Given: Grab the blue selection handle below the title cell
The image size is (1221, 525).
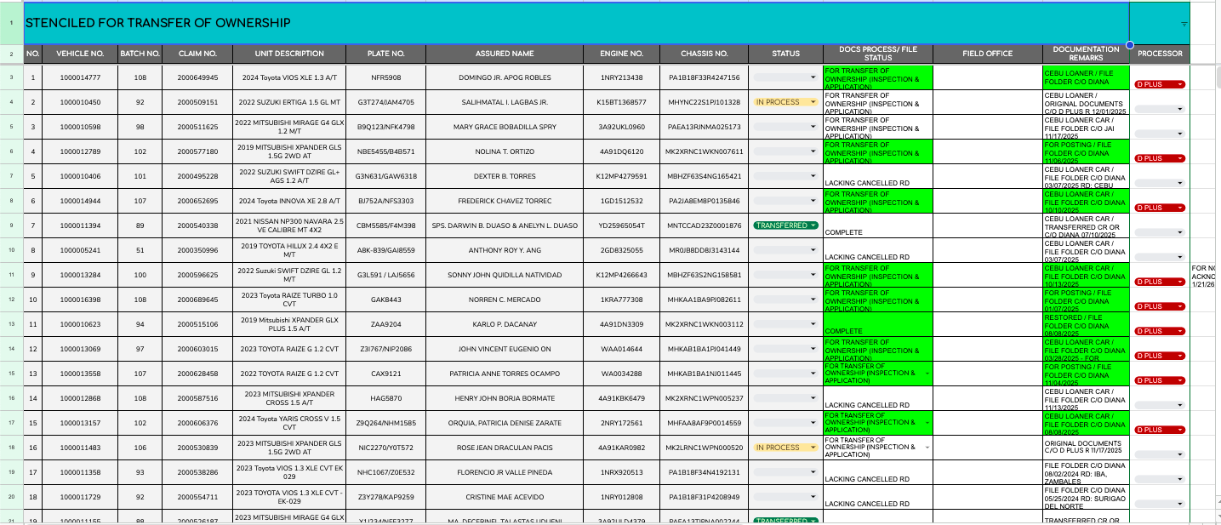Looking at the screenshot, I should tap(1129, 45).
